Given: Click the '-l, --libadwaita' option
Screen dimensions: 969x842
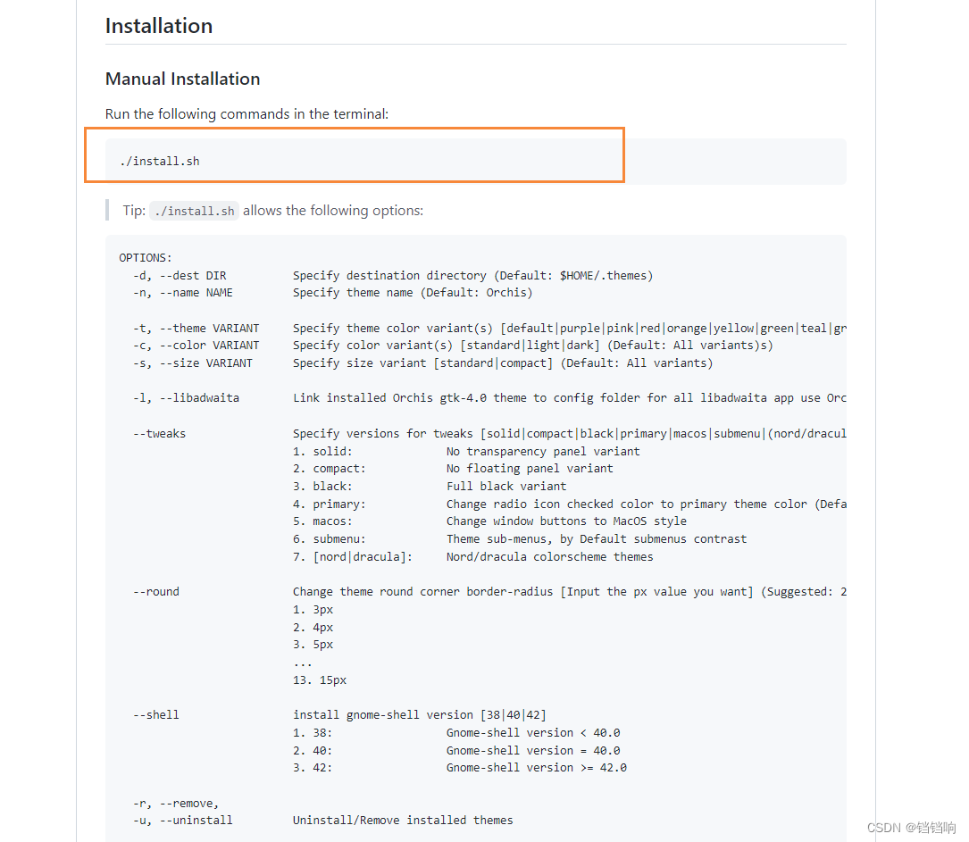Looking at the screenshot, I should [186, 398].
